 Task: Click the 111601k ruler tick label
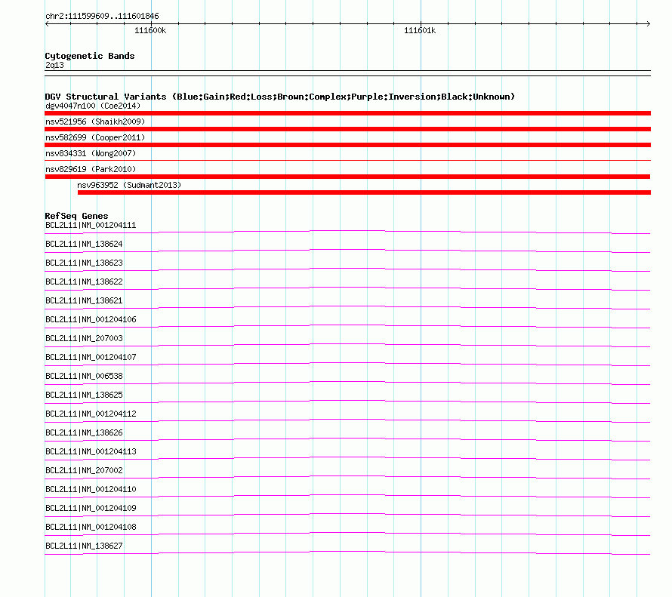click(420, 30)
